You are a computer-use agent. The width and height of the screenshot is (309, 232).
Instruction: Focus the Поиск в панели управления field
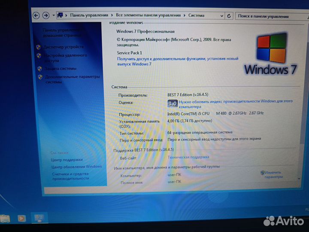272,16
